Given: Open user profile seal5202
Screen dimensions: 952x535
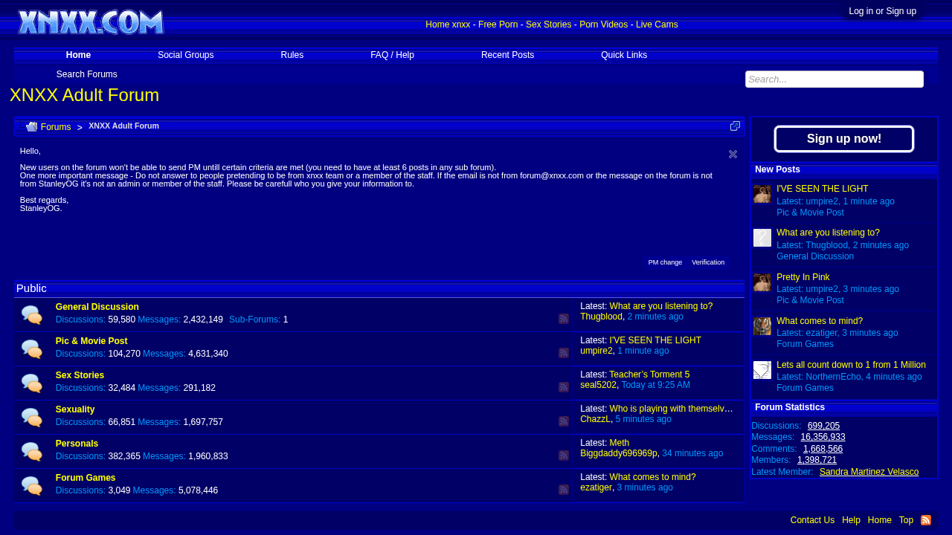Looking at the screenshot, I should (x=598, y=385).
